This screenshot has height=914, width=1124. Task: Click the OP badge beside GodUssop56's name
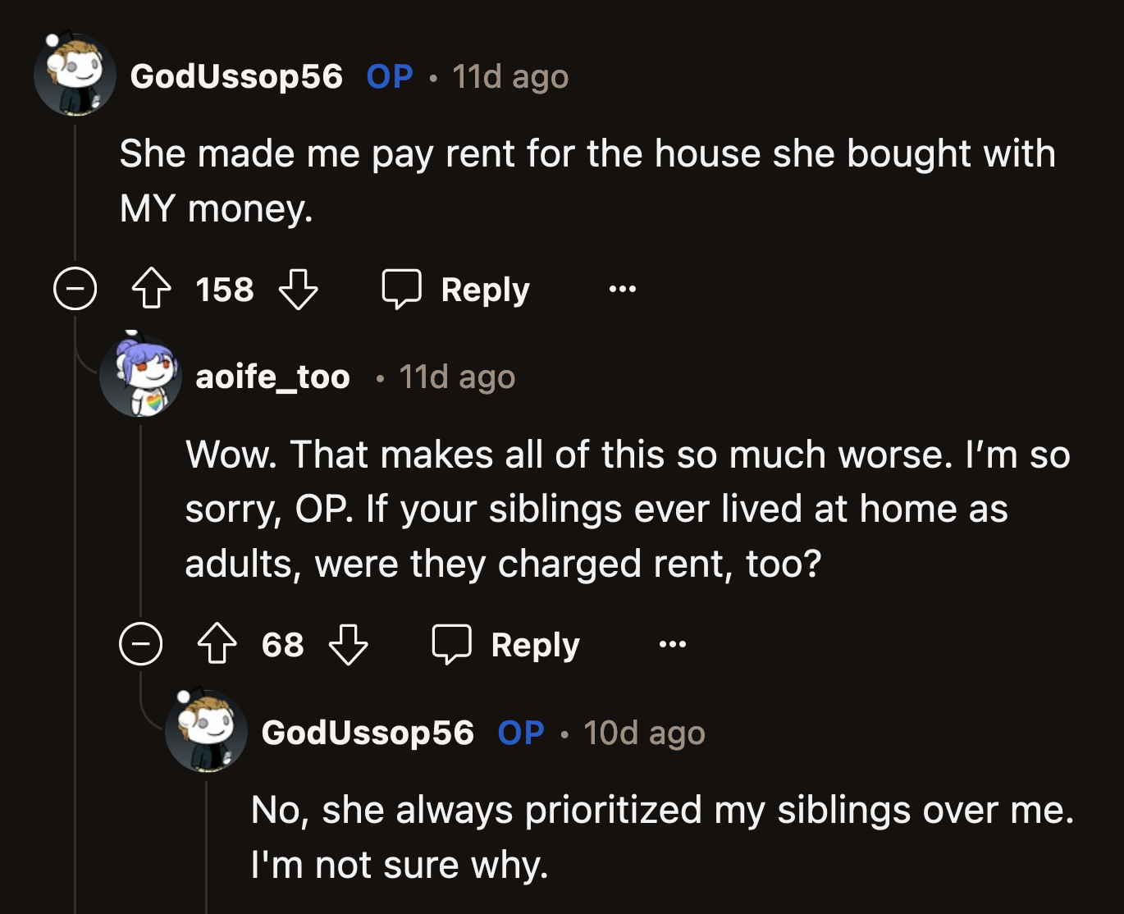click(x=389, y=77)
